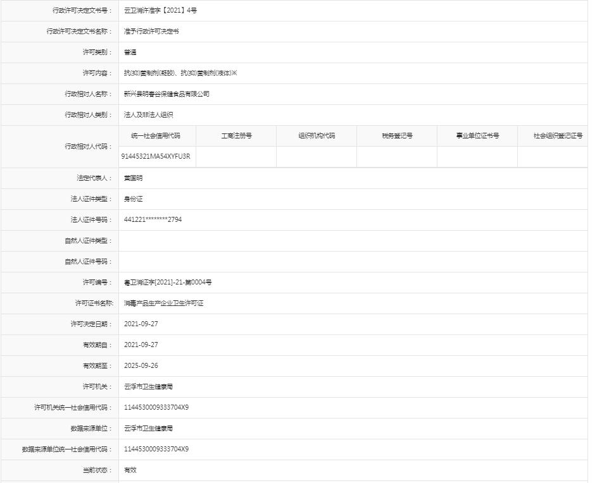
Task: Click '云浮市卫生健康局' in 许可机关 row
Action: click(x=148, y=387)
